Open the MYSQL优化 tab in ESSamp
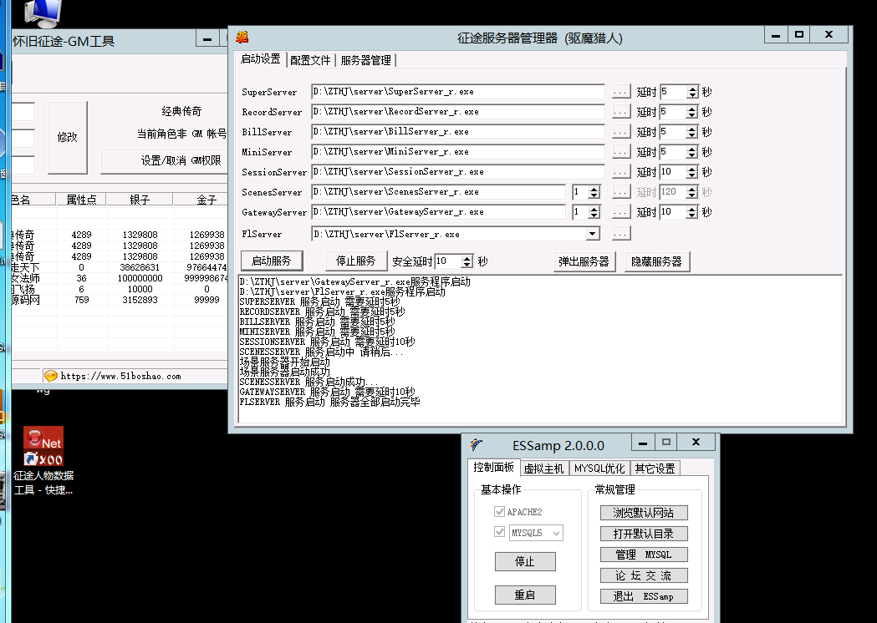 [599, 469]
